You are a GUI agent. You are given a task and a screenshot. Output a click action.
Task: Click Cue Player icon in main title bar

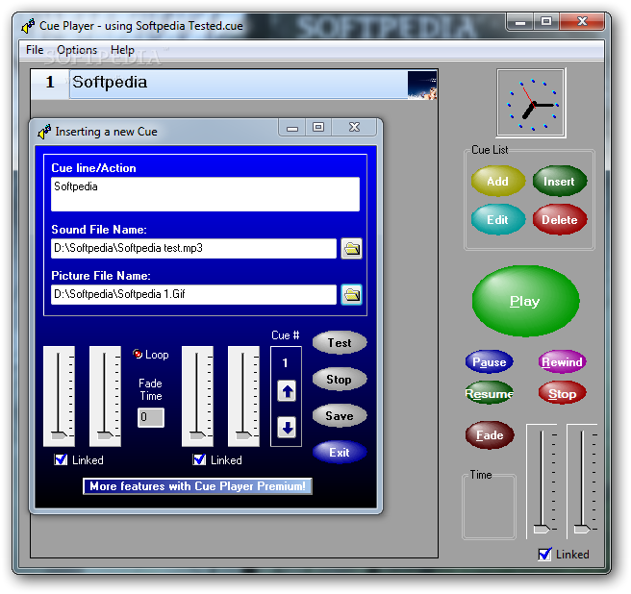[x=28, y=26]
